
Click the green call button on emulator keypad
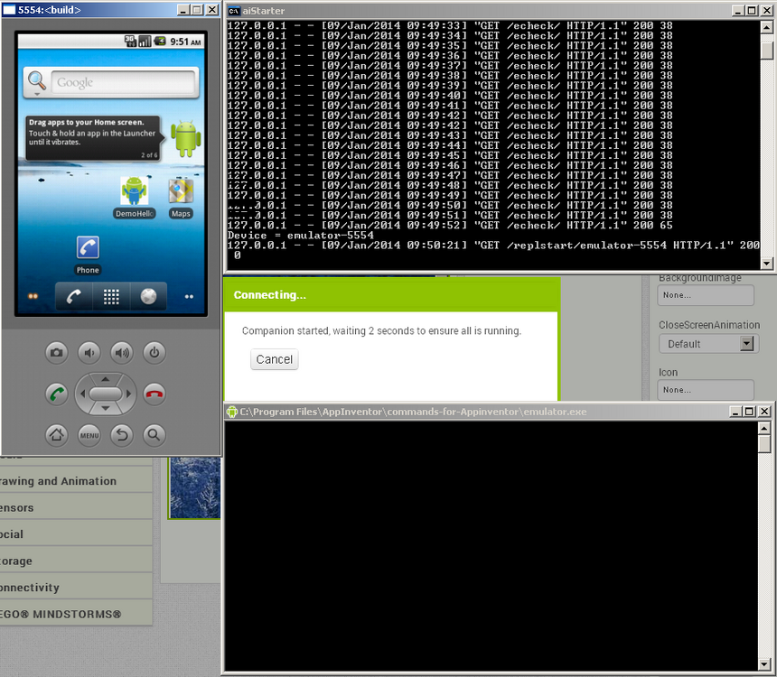pyautogui.click(x=57, y=394)
